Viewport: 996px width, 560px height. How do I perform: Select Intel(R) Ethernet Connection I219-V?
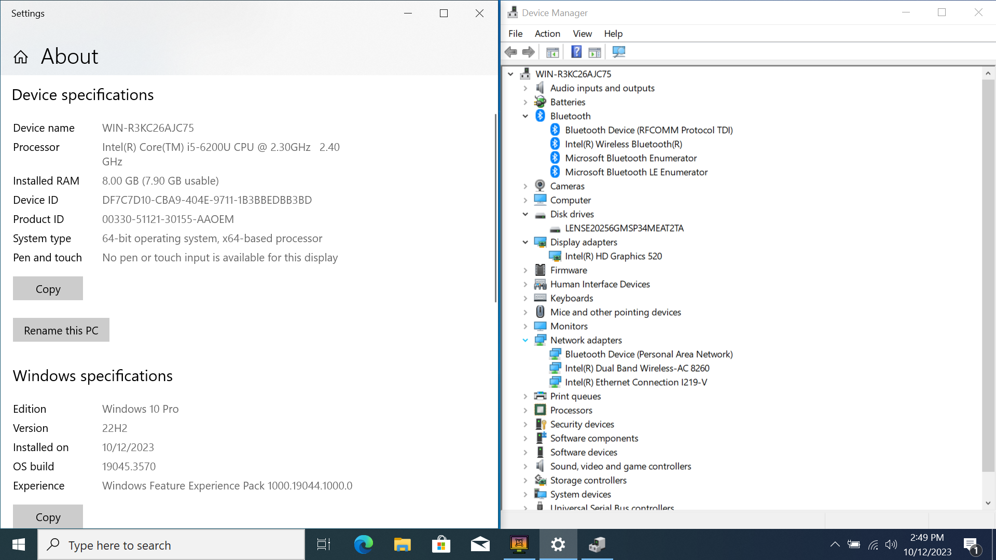[636, 382]
